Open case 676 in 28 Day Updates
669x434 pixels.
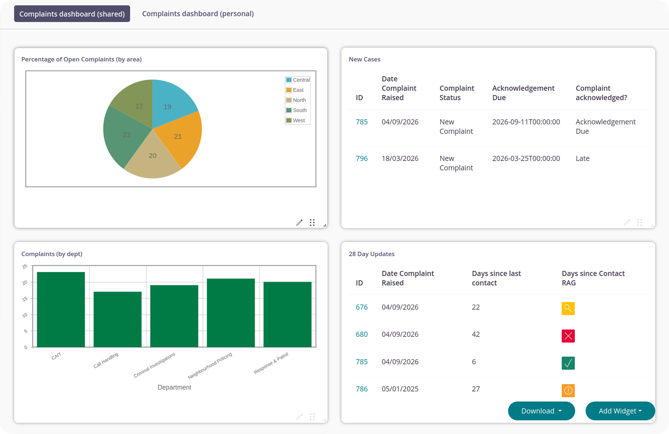coord(361,307)
